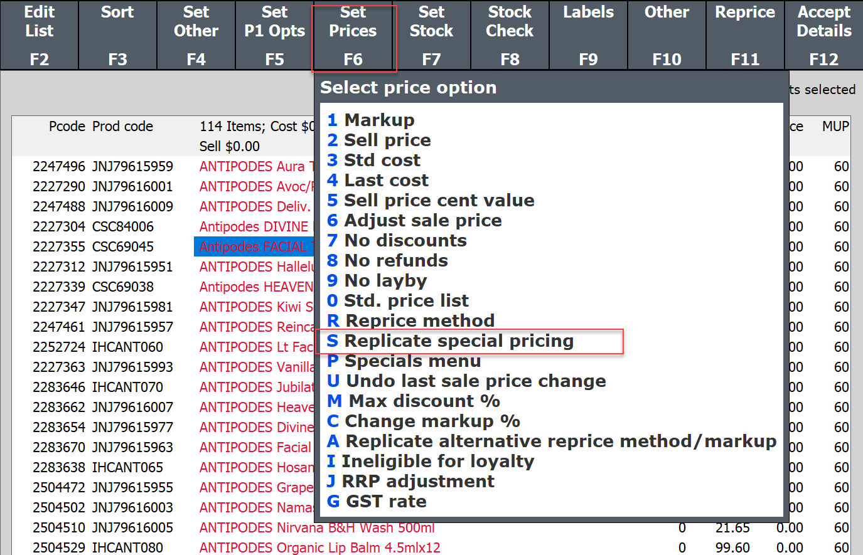Select Set Stock F7 button
This screenshot has height=555, width=863.
(x=431, y=34)
